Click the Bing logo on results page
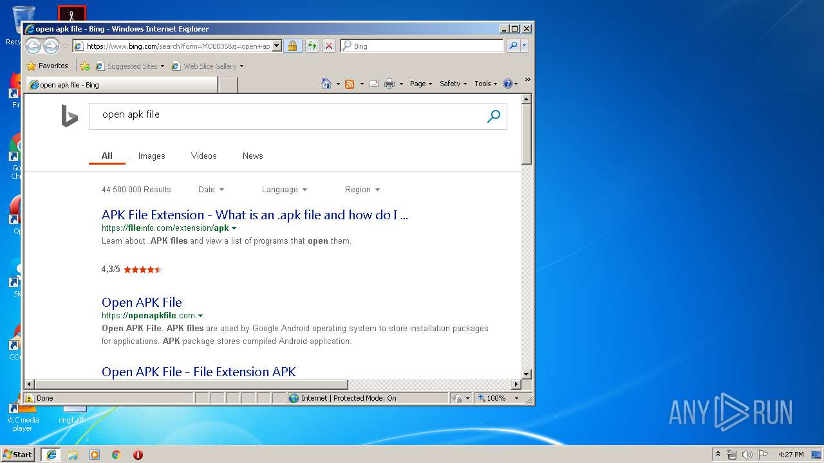The height and width of the screenshot is (463, 824). coord(70,116)
